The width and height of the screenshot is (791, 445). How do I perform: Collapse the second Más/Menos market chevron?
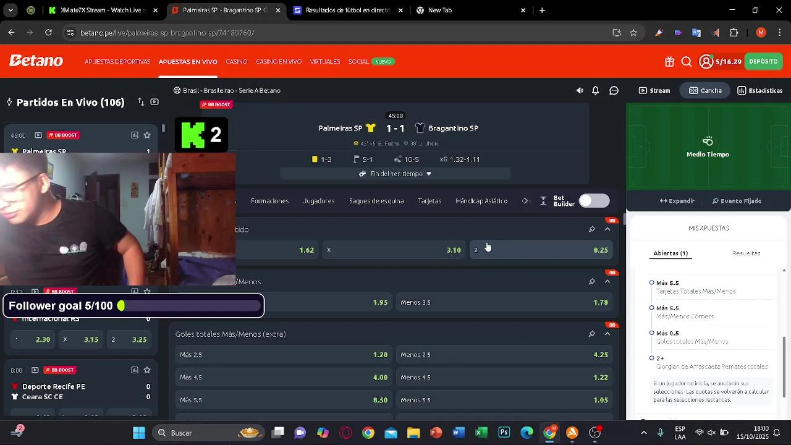tap(607, 281)
